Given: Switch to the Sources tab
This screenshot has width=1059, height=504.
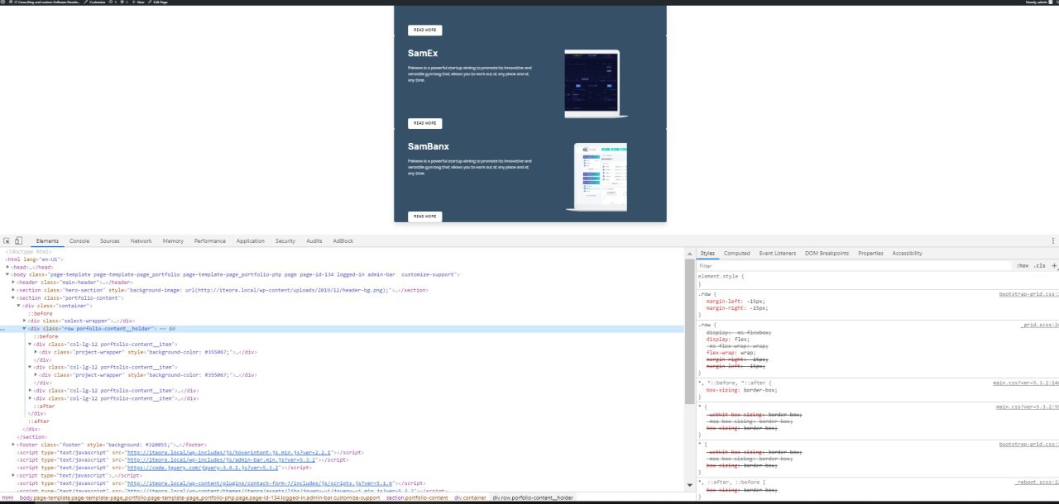Looking at the screenshot, I should point(110,240).
